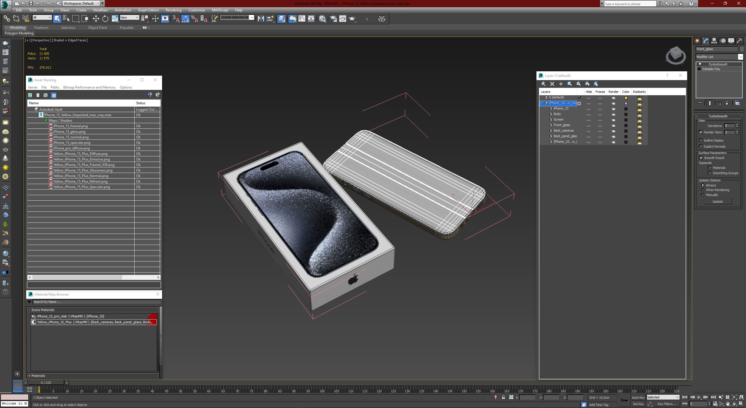
Task: Open the Workspace: Default dropdown
Action: click(81, 3)
